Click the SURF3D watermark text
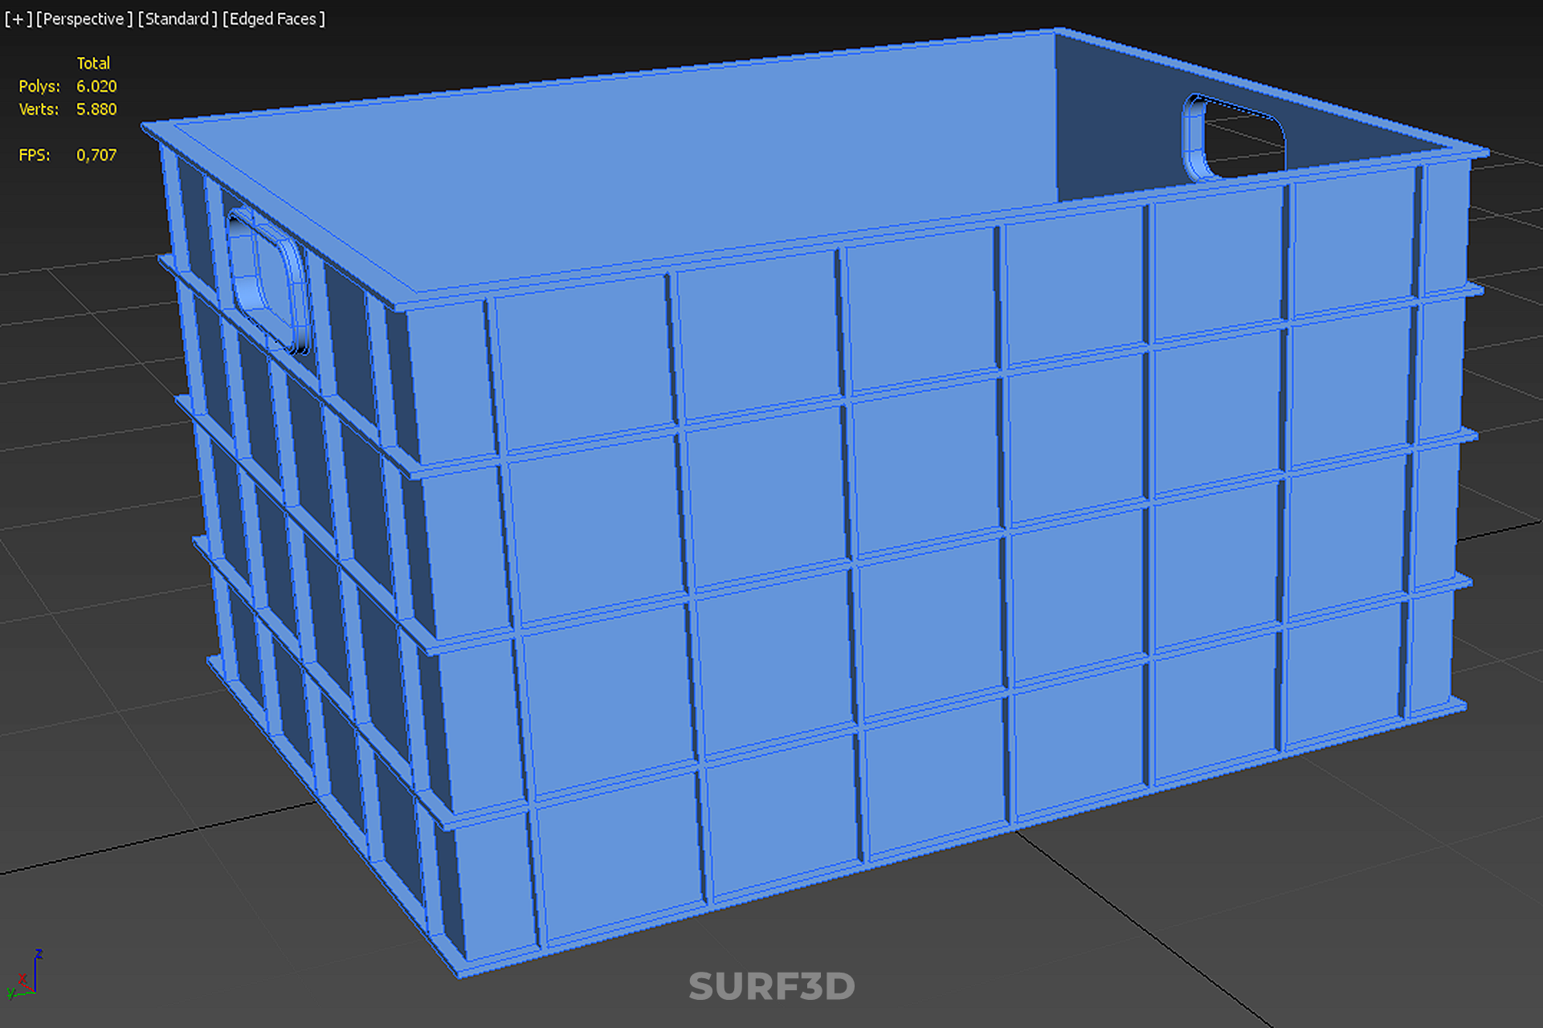 click(771, 986)
